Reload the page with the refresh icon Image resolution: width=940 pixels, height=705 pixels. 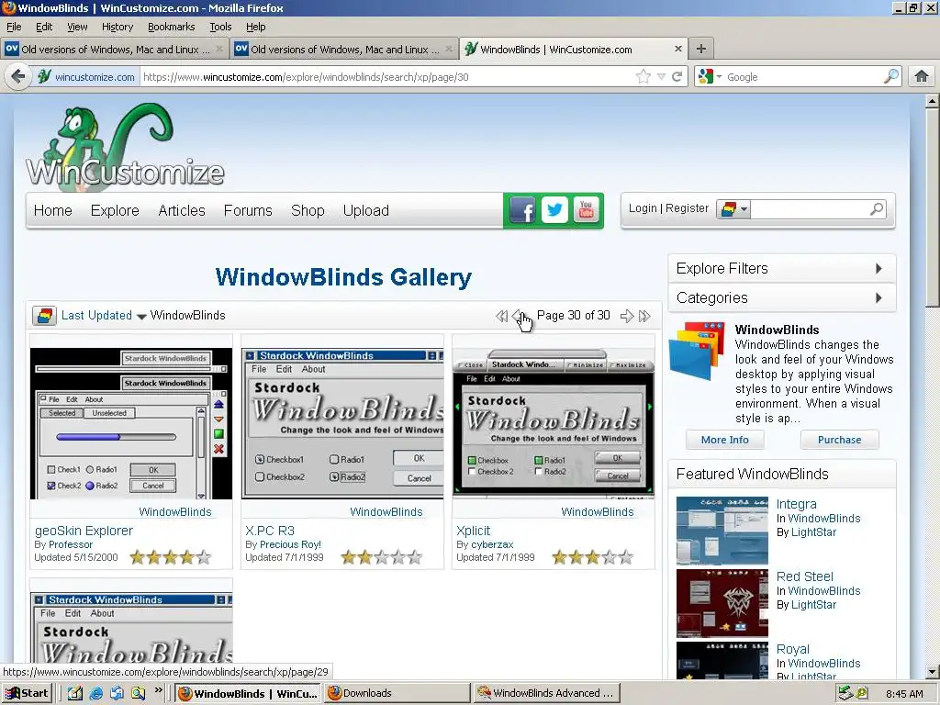tap(677, 77)
